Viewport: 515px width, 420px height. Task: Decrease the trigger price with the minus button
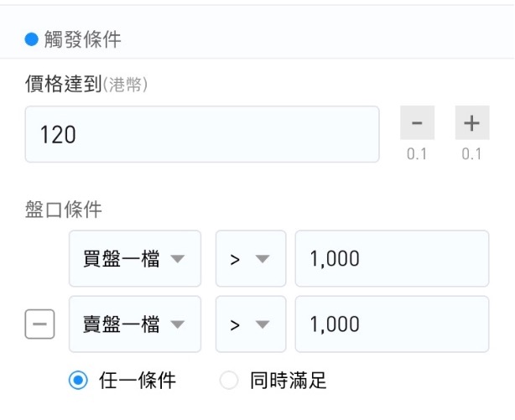tap(417, 123)
